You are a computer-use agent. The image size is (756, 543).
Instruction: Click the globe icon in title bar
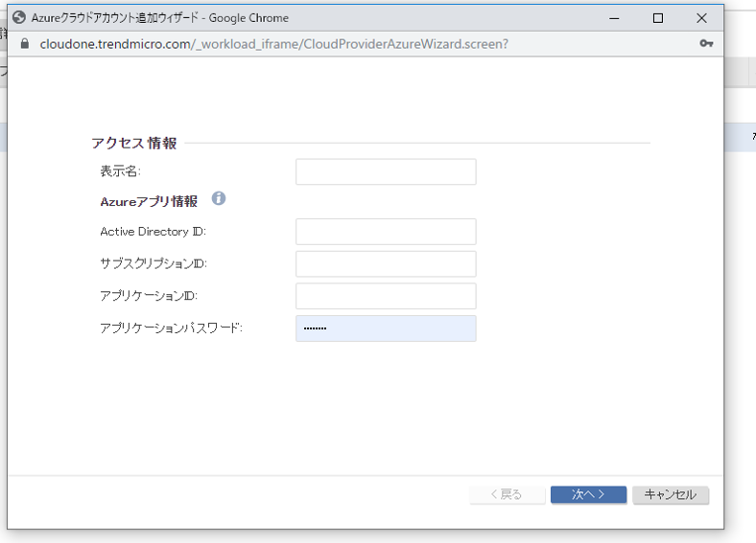click(19, 18)
